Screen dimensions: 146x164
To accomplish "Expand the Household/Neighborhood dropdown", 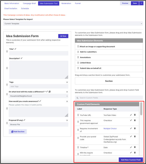I will (39, 96).
